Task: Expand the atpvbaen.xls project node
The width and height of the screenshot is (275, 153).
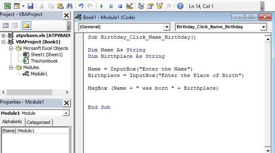Action: click(x=3, y=35)
